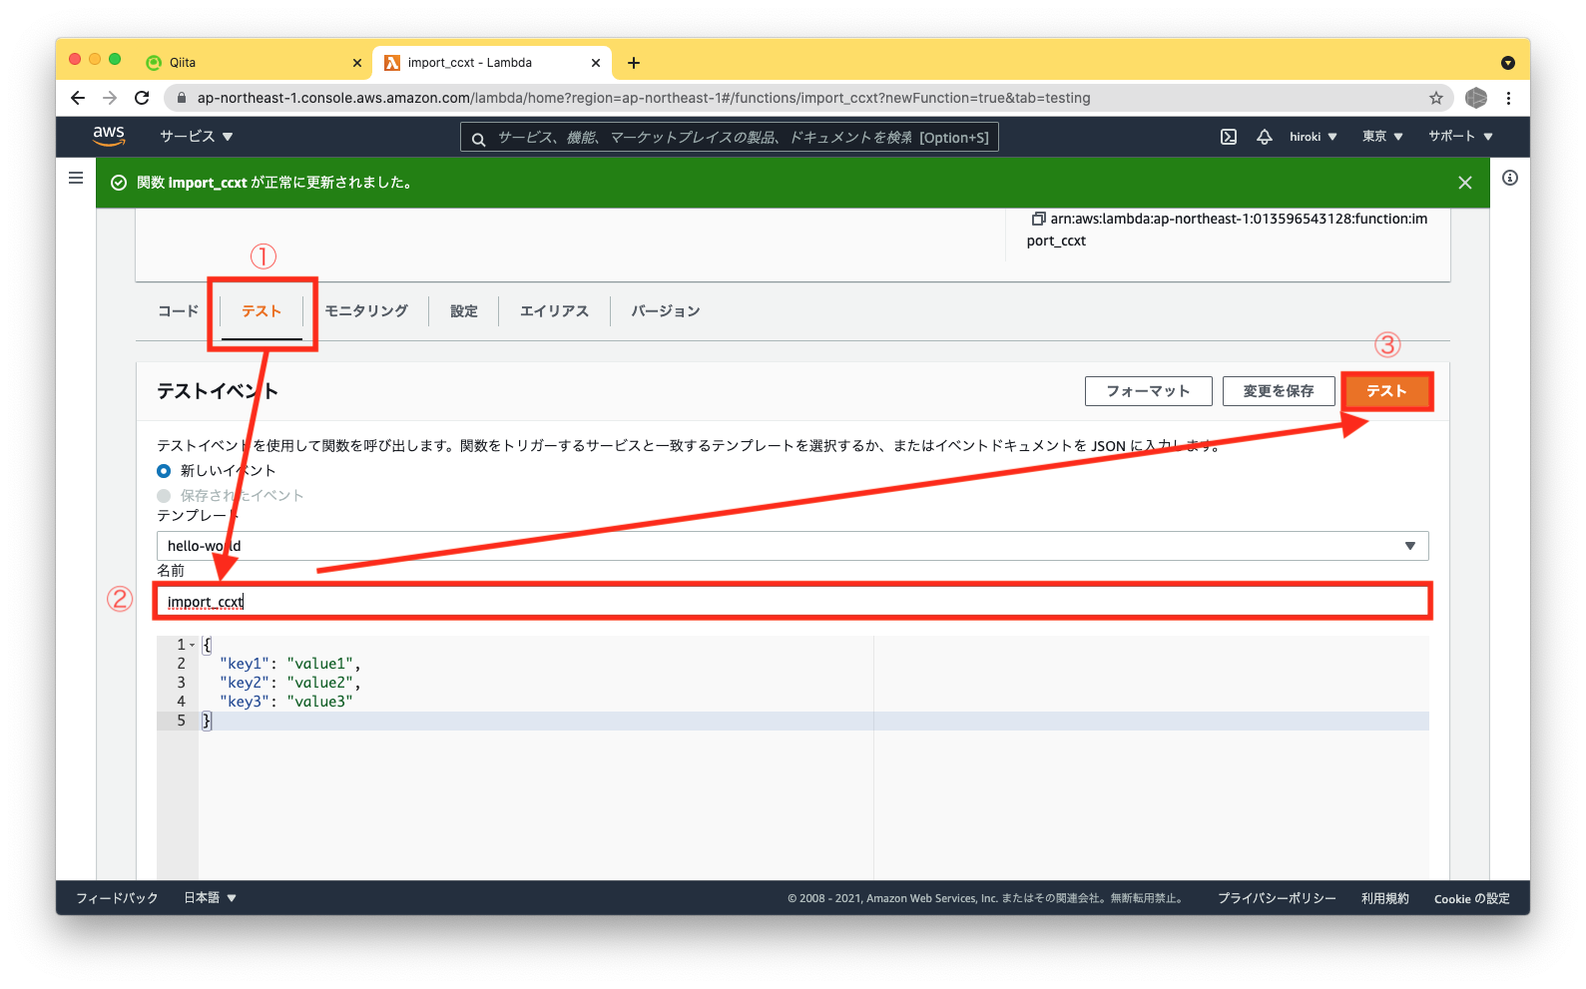Image resolution: width=1586 pixels, height=989 pixels.
Task: Open the 日本語 language dropdown
Action: coord(210,898)
